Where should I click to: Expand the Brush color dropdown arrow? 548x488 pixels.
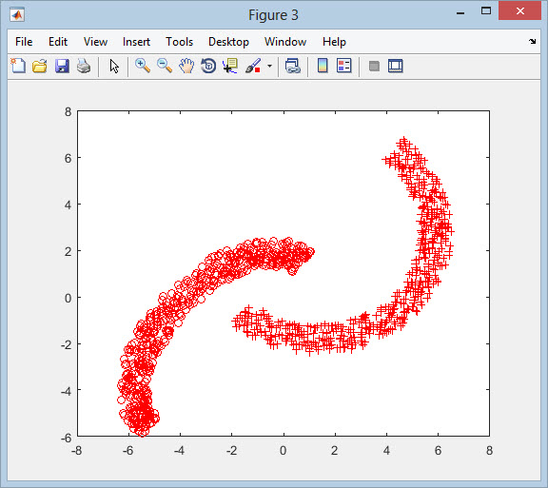click(269, 66)
